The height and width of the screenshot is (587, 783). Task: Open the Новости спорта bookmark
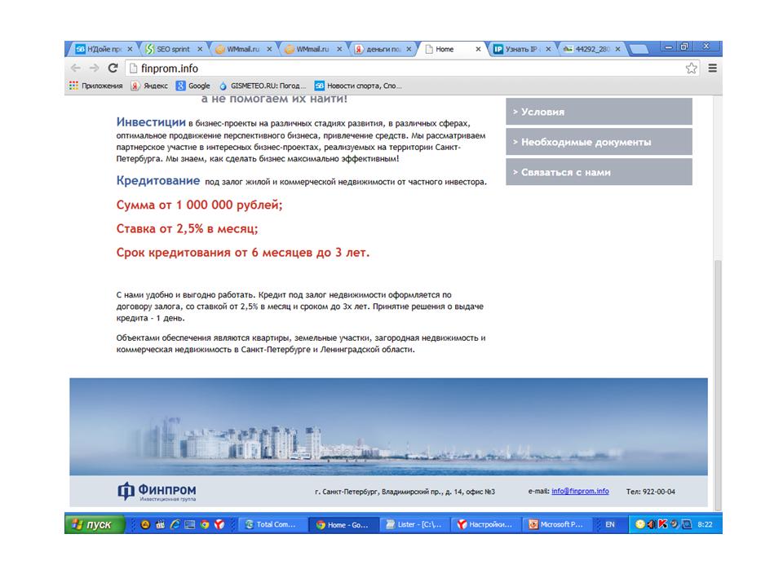(x=358, y=86)
